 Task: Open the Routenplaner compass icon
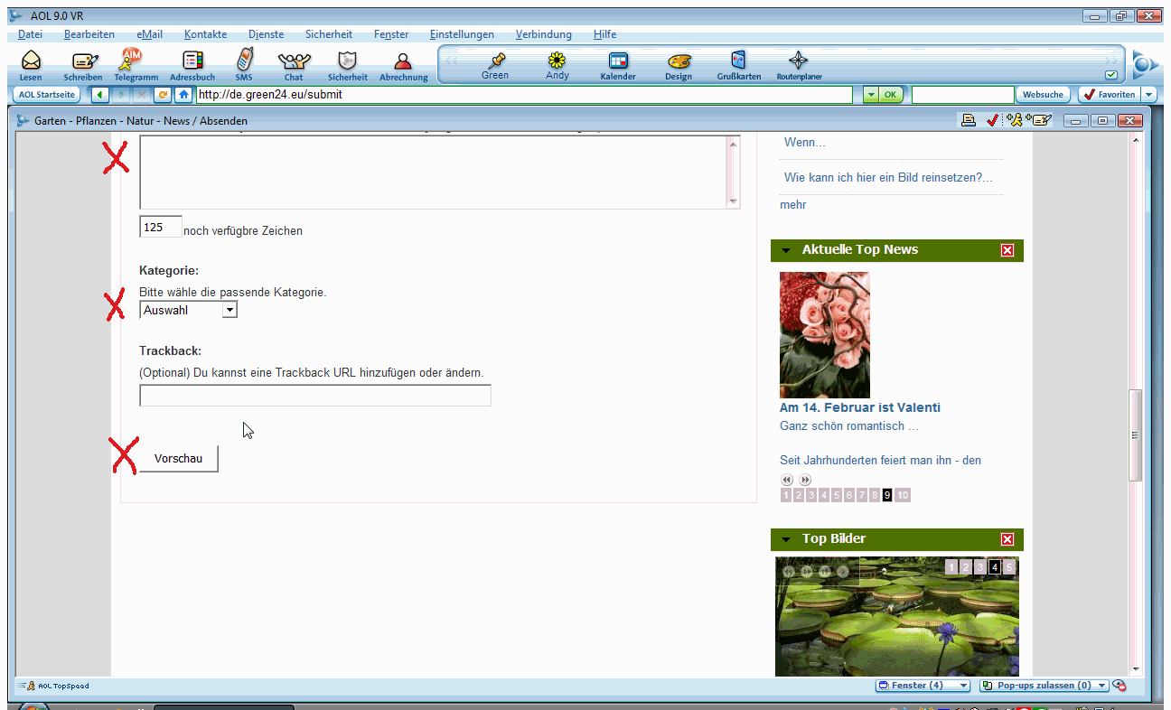[799, 61]
